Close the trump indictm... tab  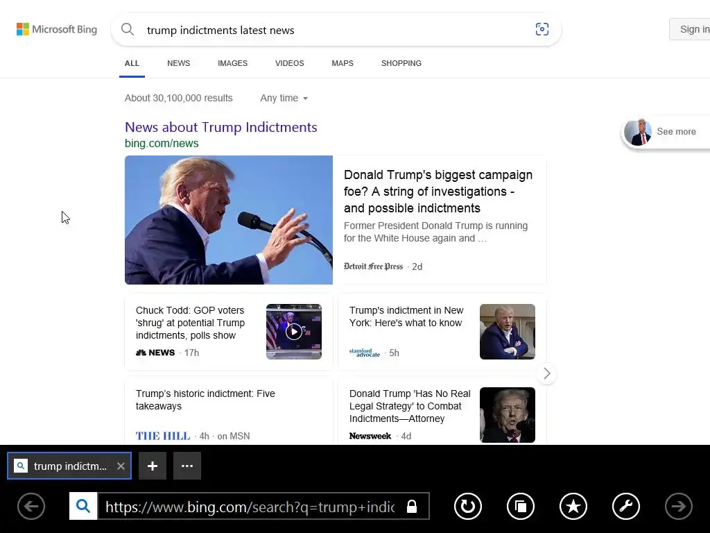[x=121, y=466]
